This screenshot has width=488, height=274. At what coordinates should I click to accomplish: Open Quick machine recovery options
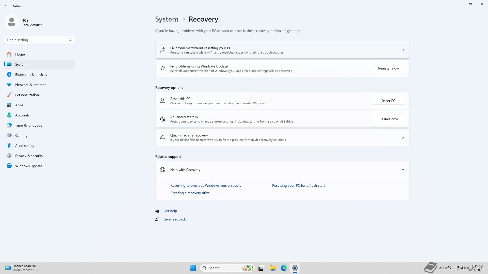point(282,137)
